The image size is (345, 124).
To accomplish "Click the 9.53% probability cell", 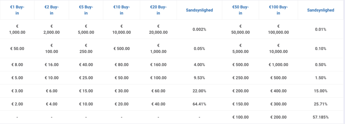I will click(199, 78).
